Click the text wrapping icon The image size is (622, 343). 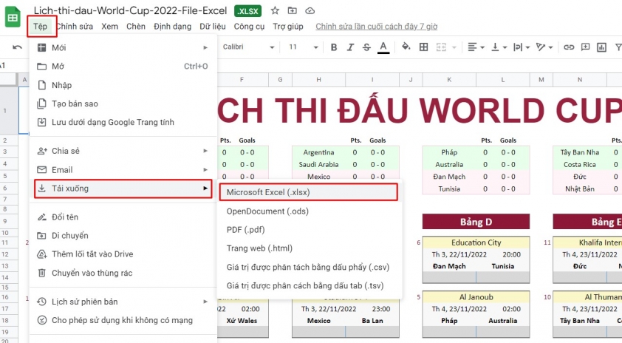click(518, 47)
